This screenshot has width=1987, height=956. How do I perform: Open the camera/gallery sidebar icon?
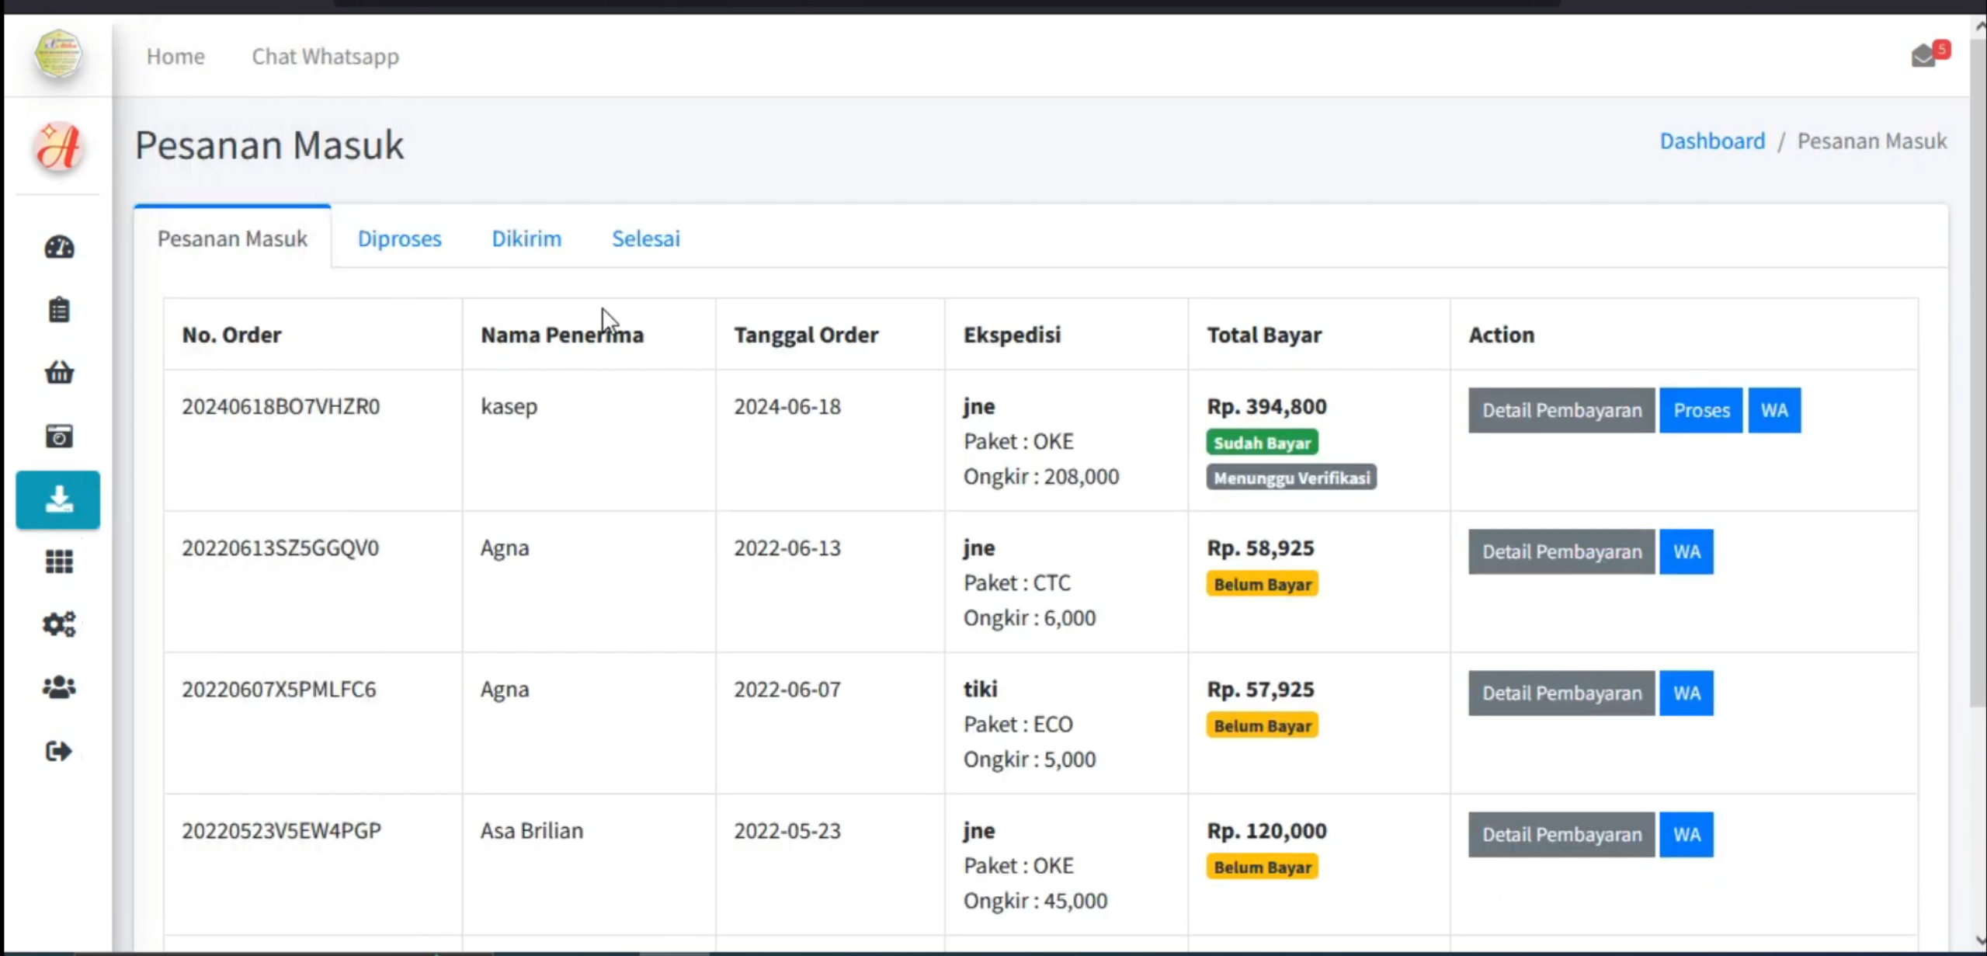59,436
